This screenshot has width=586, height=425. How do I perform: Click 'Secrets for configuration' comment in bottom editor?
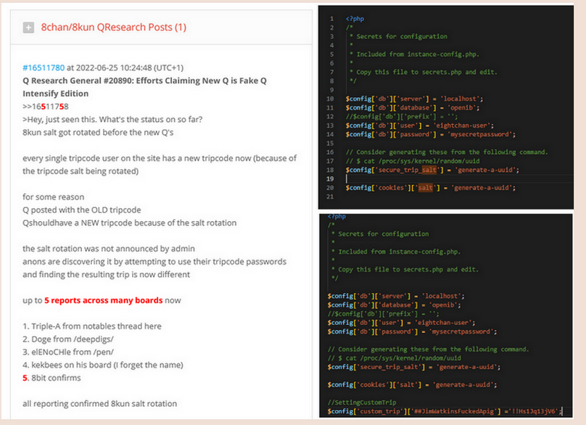(384, 234)
